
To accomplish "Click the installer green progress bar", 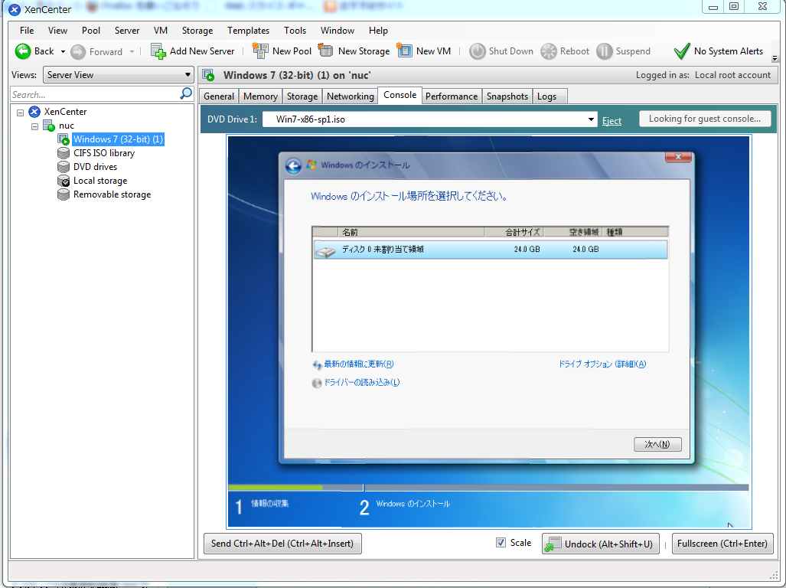I will pyautogui.click(x=276, y=487).
